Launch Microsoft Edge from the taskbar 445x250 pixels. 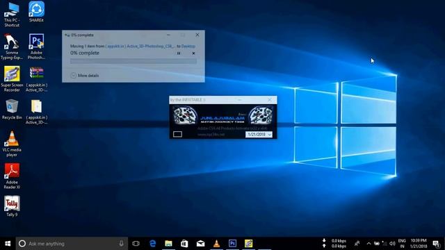(152, 244)
